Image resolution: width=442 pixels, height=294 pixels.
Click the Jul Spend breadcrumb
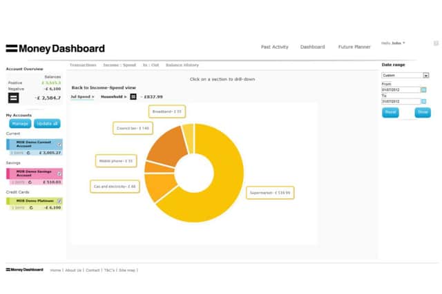tap(82, 96)
